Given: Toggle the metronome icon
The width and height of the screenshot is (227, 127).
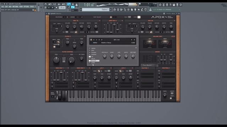Looking at the screenshot, I should pos(45,4).
